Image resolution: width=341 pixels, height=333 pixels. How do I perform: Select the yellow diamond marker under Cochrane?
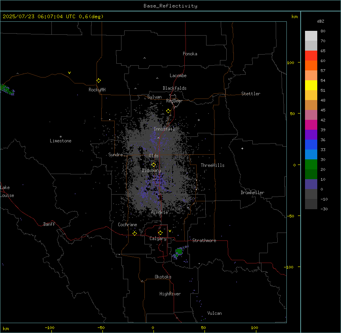pyautogui.click(x=135, y=233)
